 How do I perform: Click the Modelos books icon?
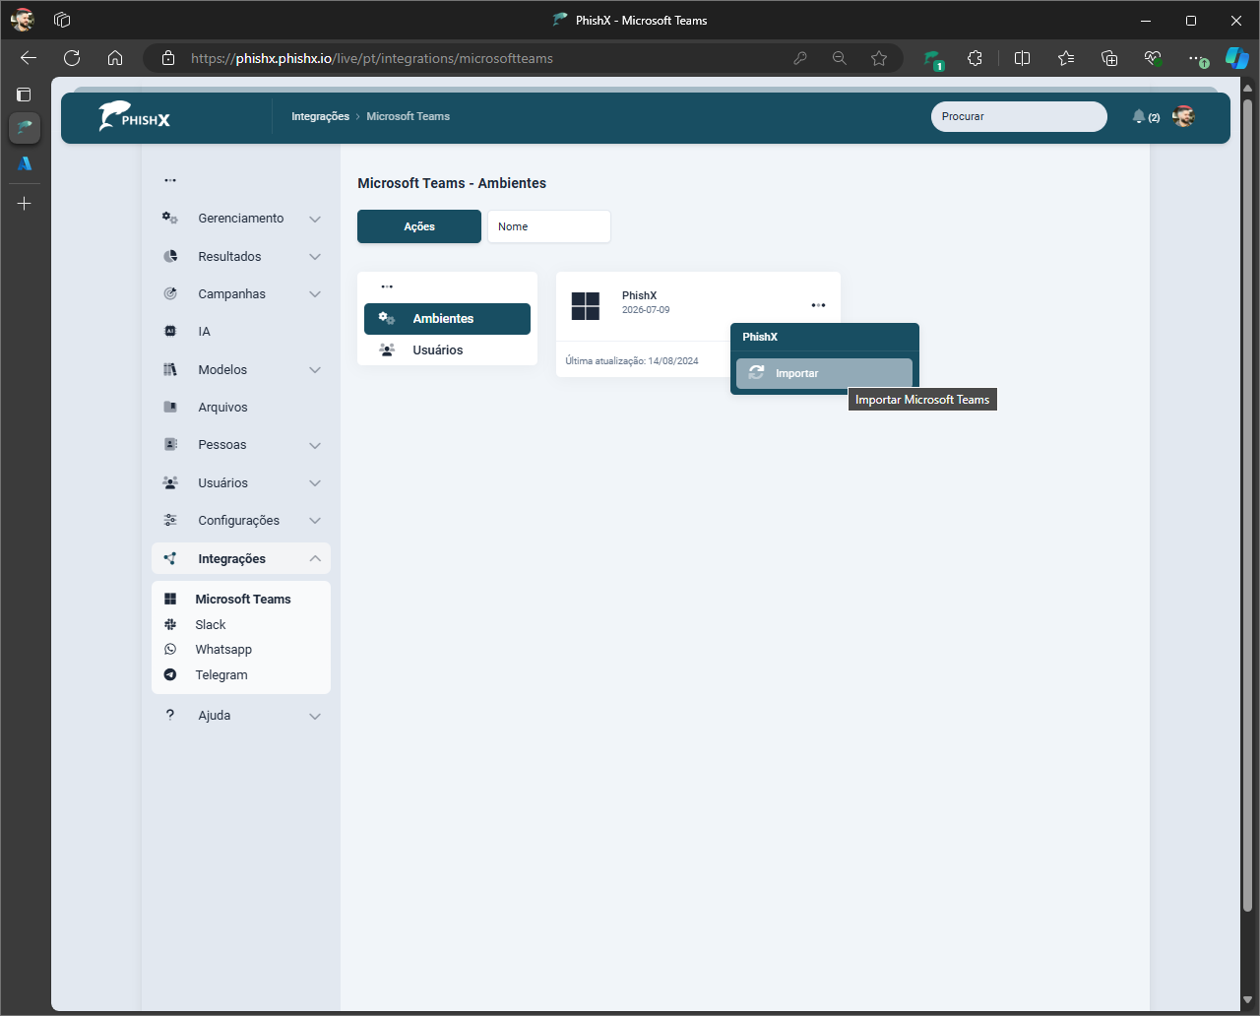click(170, 369)
